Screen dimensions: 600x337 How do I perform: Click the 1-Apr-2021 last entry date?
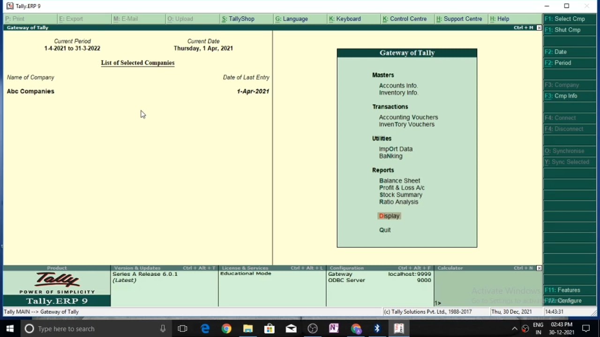(x=253, y=91)
